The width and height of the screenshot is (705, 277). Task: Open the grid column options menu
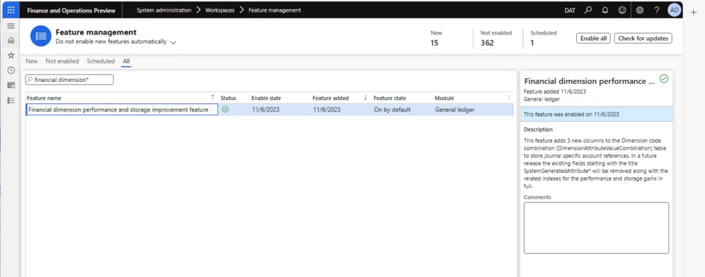click(x=509, y=98)
